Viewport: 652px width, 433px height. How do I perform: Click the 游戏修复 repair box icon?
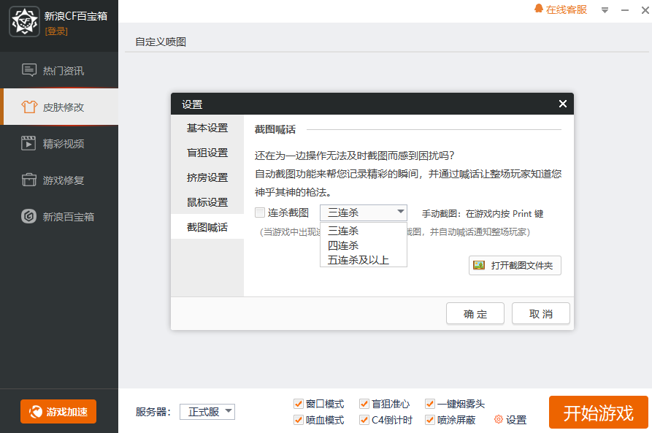point(29,180)
